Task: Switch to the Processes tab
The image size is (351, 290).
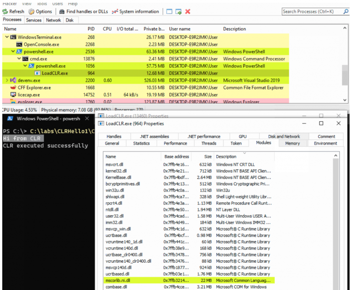Action: pyautogui.click(x=12, y=20)
